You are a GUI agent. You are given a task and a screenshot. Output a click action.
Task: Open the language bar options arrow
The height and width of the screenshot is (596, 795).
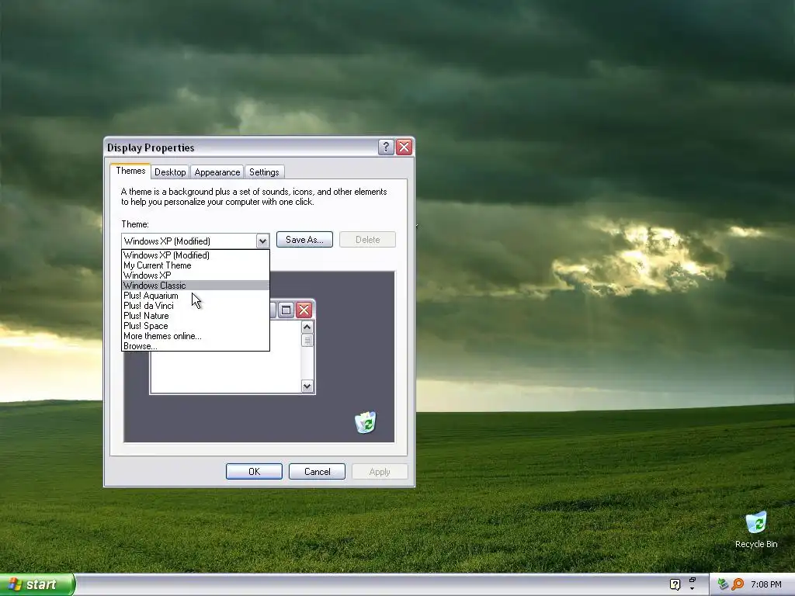point(692,588)
